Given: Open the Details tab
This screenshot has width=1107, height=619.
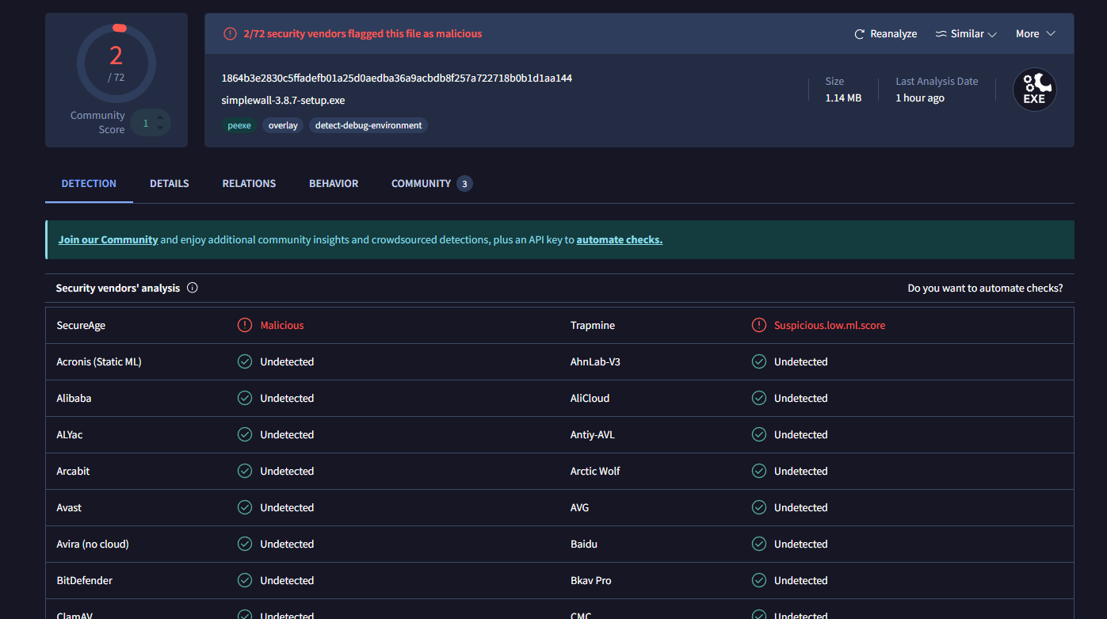Looking at the screenshot, I should pos(170,183).
